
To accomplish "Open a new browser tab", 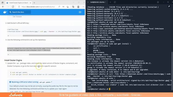I will click(x=34, y=3).
